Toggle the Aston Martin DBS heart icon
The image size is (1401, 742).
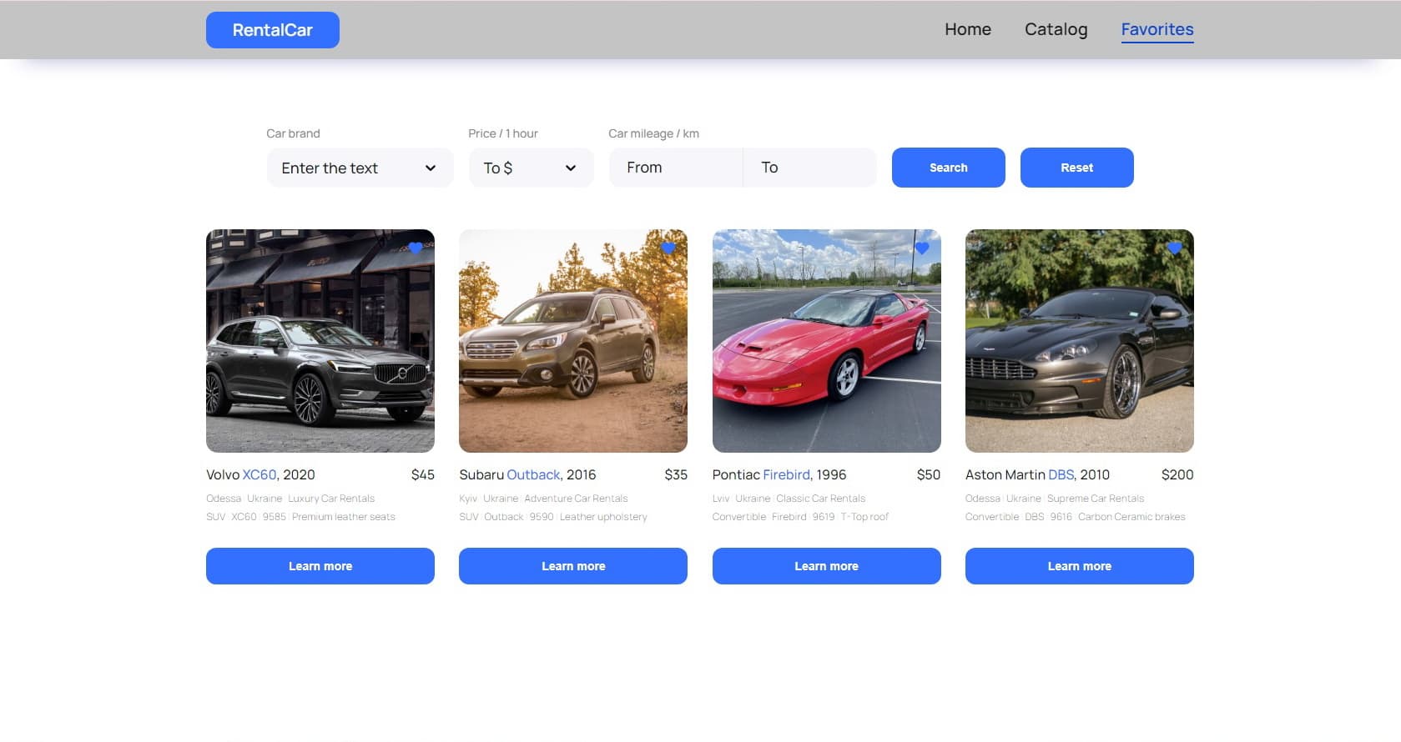coord(1175,248)
